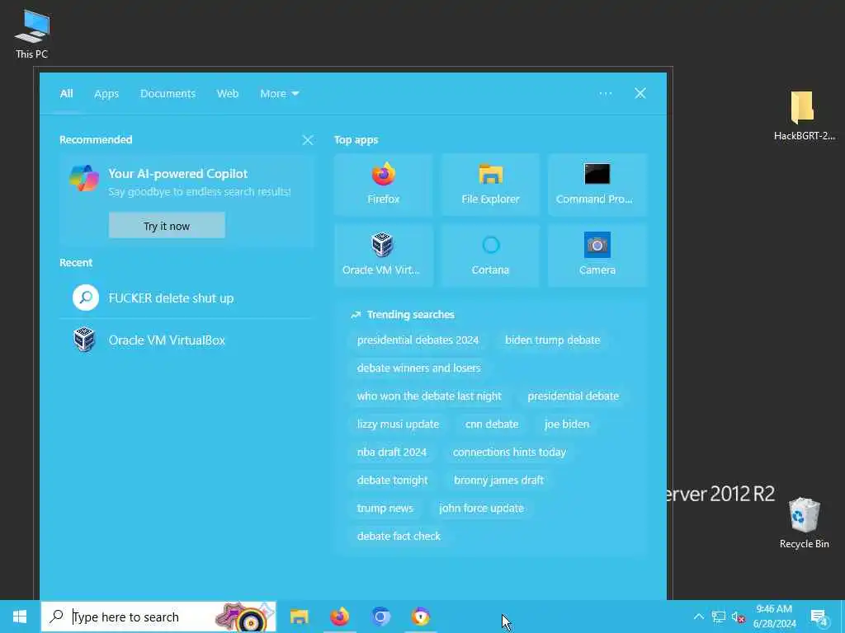Click the 'Type here to search' box
Screen dimensions: 845x633
coord(158,617)
